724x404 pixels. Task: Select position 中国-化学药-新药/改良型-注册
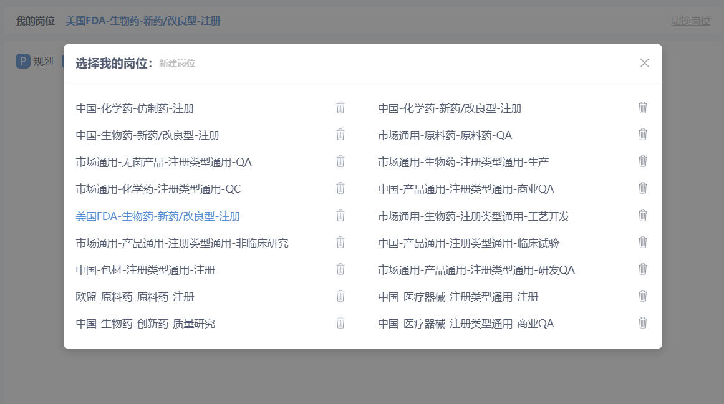click(x=450, y=108)
